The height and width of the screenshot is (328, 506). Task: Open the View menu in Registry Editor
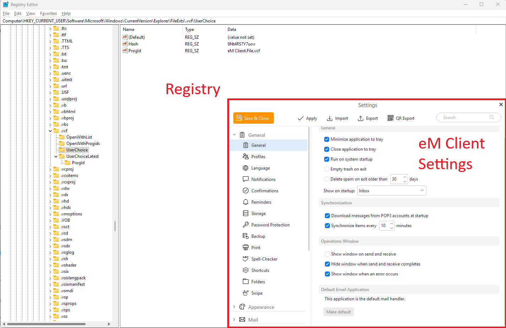click(x=31, y=14)
